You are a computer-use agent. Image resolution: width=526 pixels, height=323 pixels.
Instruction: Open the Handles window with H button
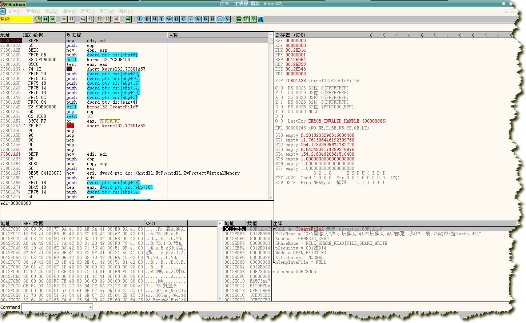click(x=176, y=19)
